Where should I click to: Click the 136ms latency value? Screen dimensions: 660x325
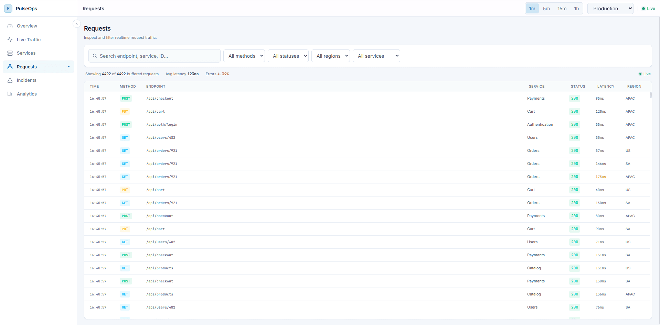pyautogui.click(x=600, y=294)
